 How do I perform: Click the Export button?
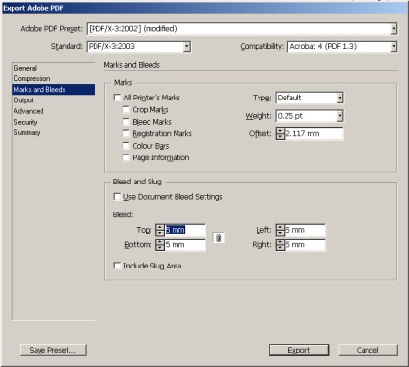tap(299, 350)
